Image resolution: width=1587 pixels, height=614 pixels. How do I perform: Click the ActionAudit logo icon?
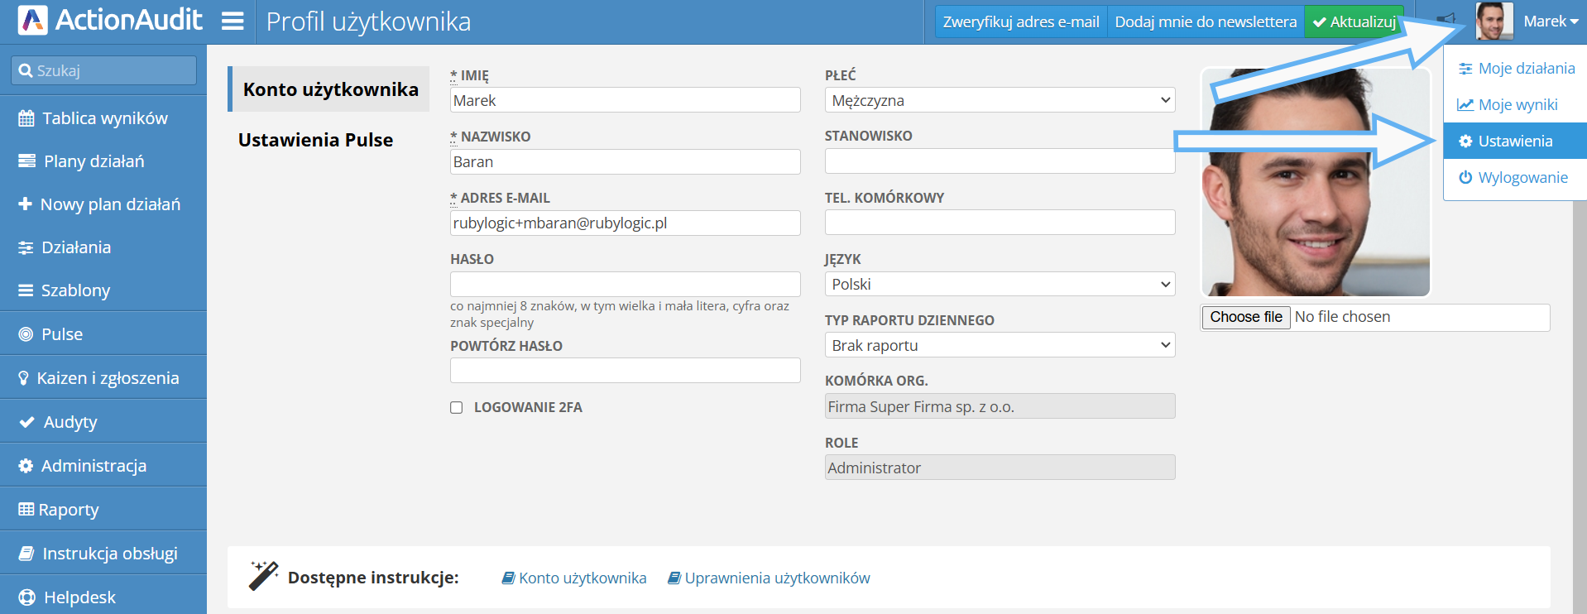32,21
